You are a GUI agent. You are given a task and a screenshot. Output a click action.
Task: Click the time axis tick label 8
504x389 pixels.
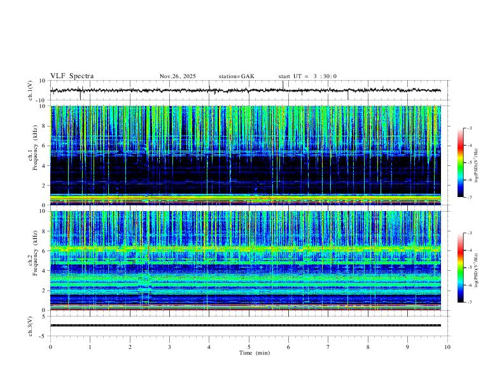tap(368, 347)
